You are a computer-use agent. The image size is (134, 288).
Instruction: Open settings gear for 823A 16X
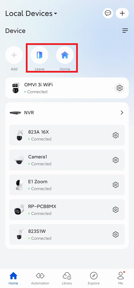(x=115, y=136)
